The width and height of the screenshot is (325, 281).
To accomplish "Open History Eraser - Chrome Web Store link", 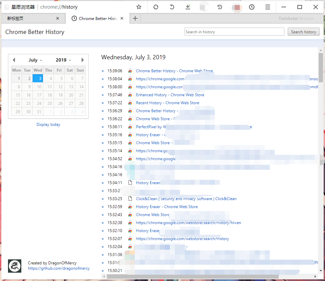I will pyautogui.click(x=167, y=207).
